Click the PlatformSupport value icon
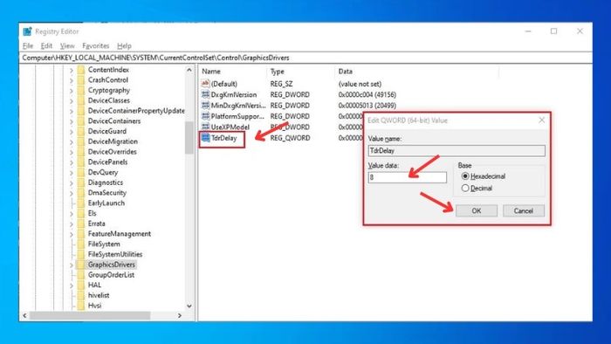Screen dimensions: 611x344 pos(205,116)
